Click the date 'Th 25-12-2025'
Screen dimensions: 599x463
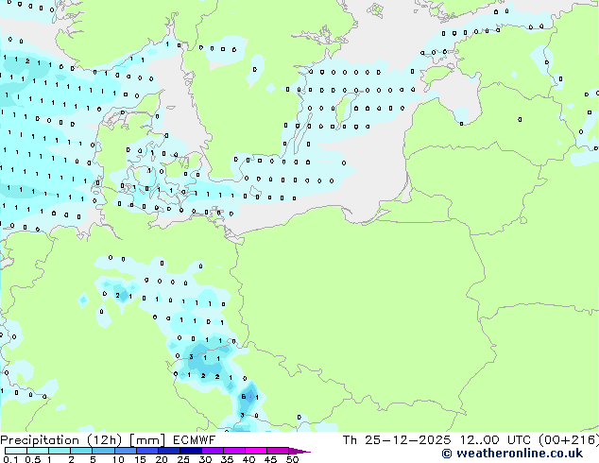coord(397,440)
